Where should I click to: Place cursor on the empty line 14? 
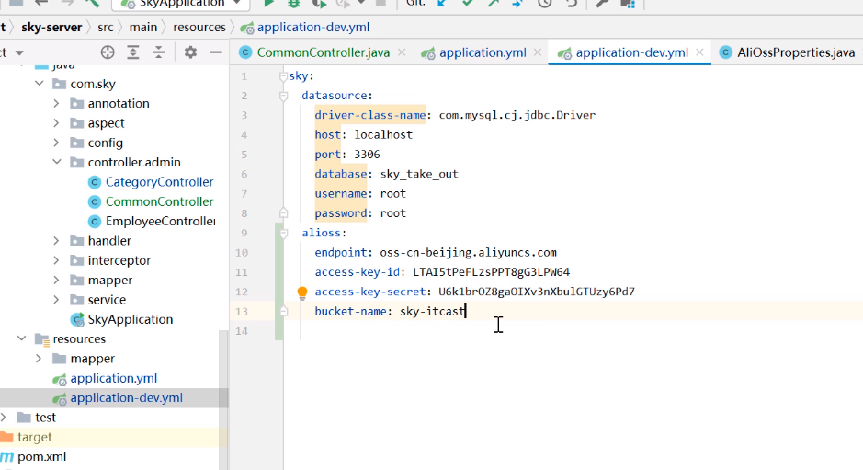tap(573, 331)
